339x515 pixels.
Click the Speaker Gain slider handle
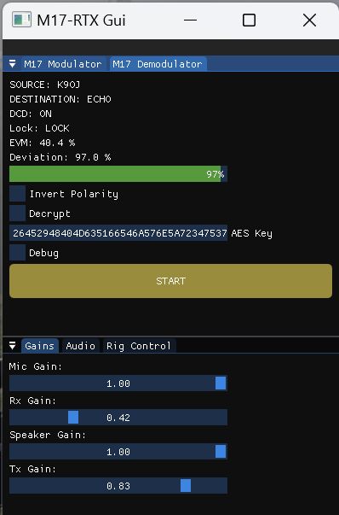tap(221, 452)
